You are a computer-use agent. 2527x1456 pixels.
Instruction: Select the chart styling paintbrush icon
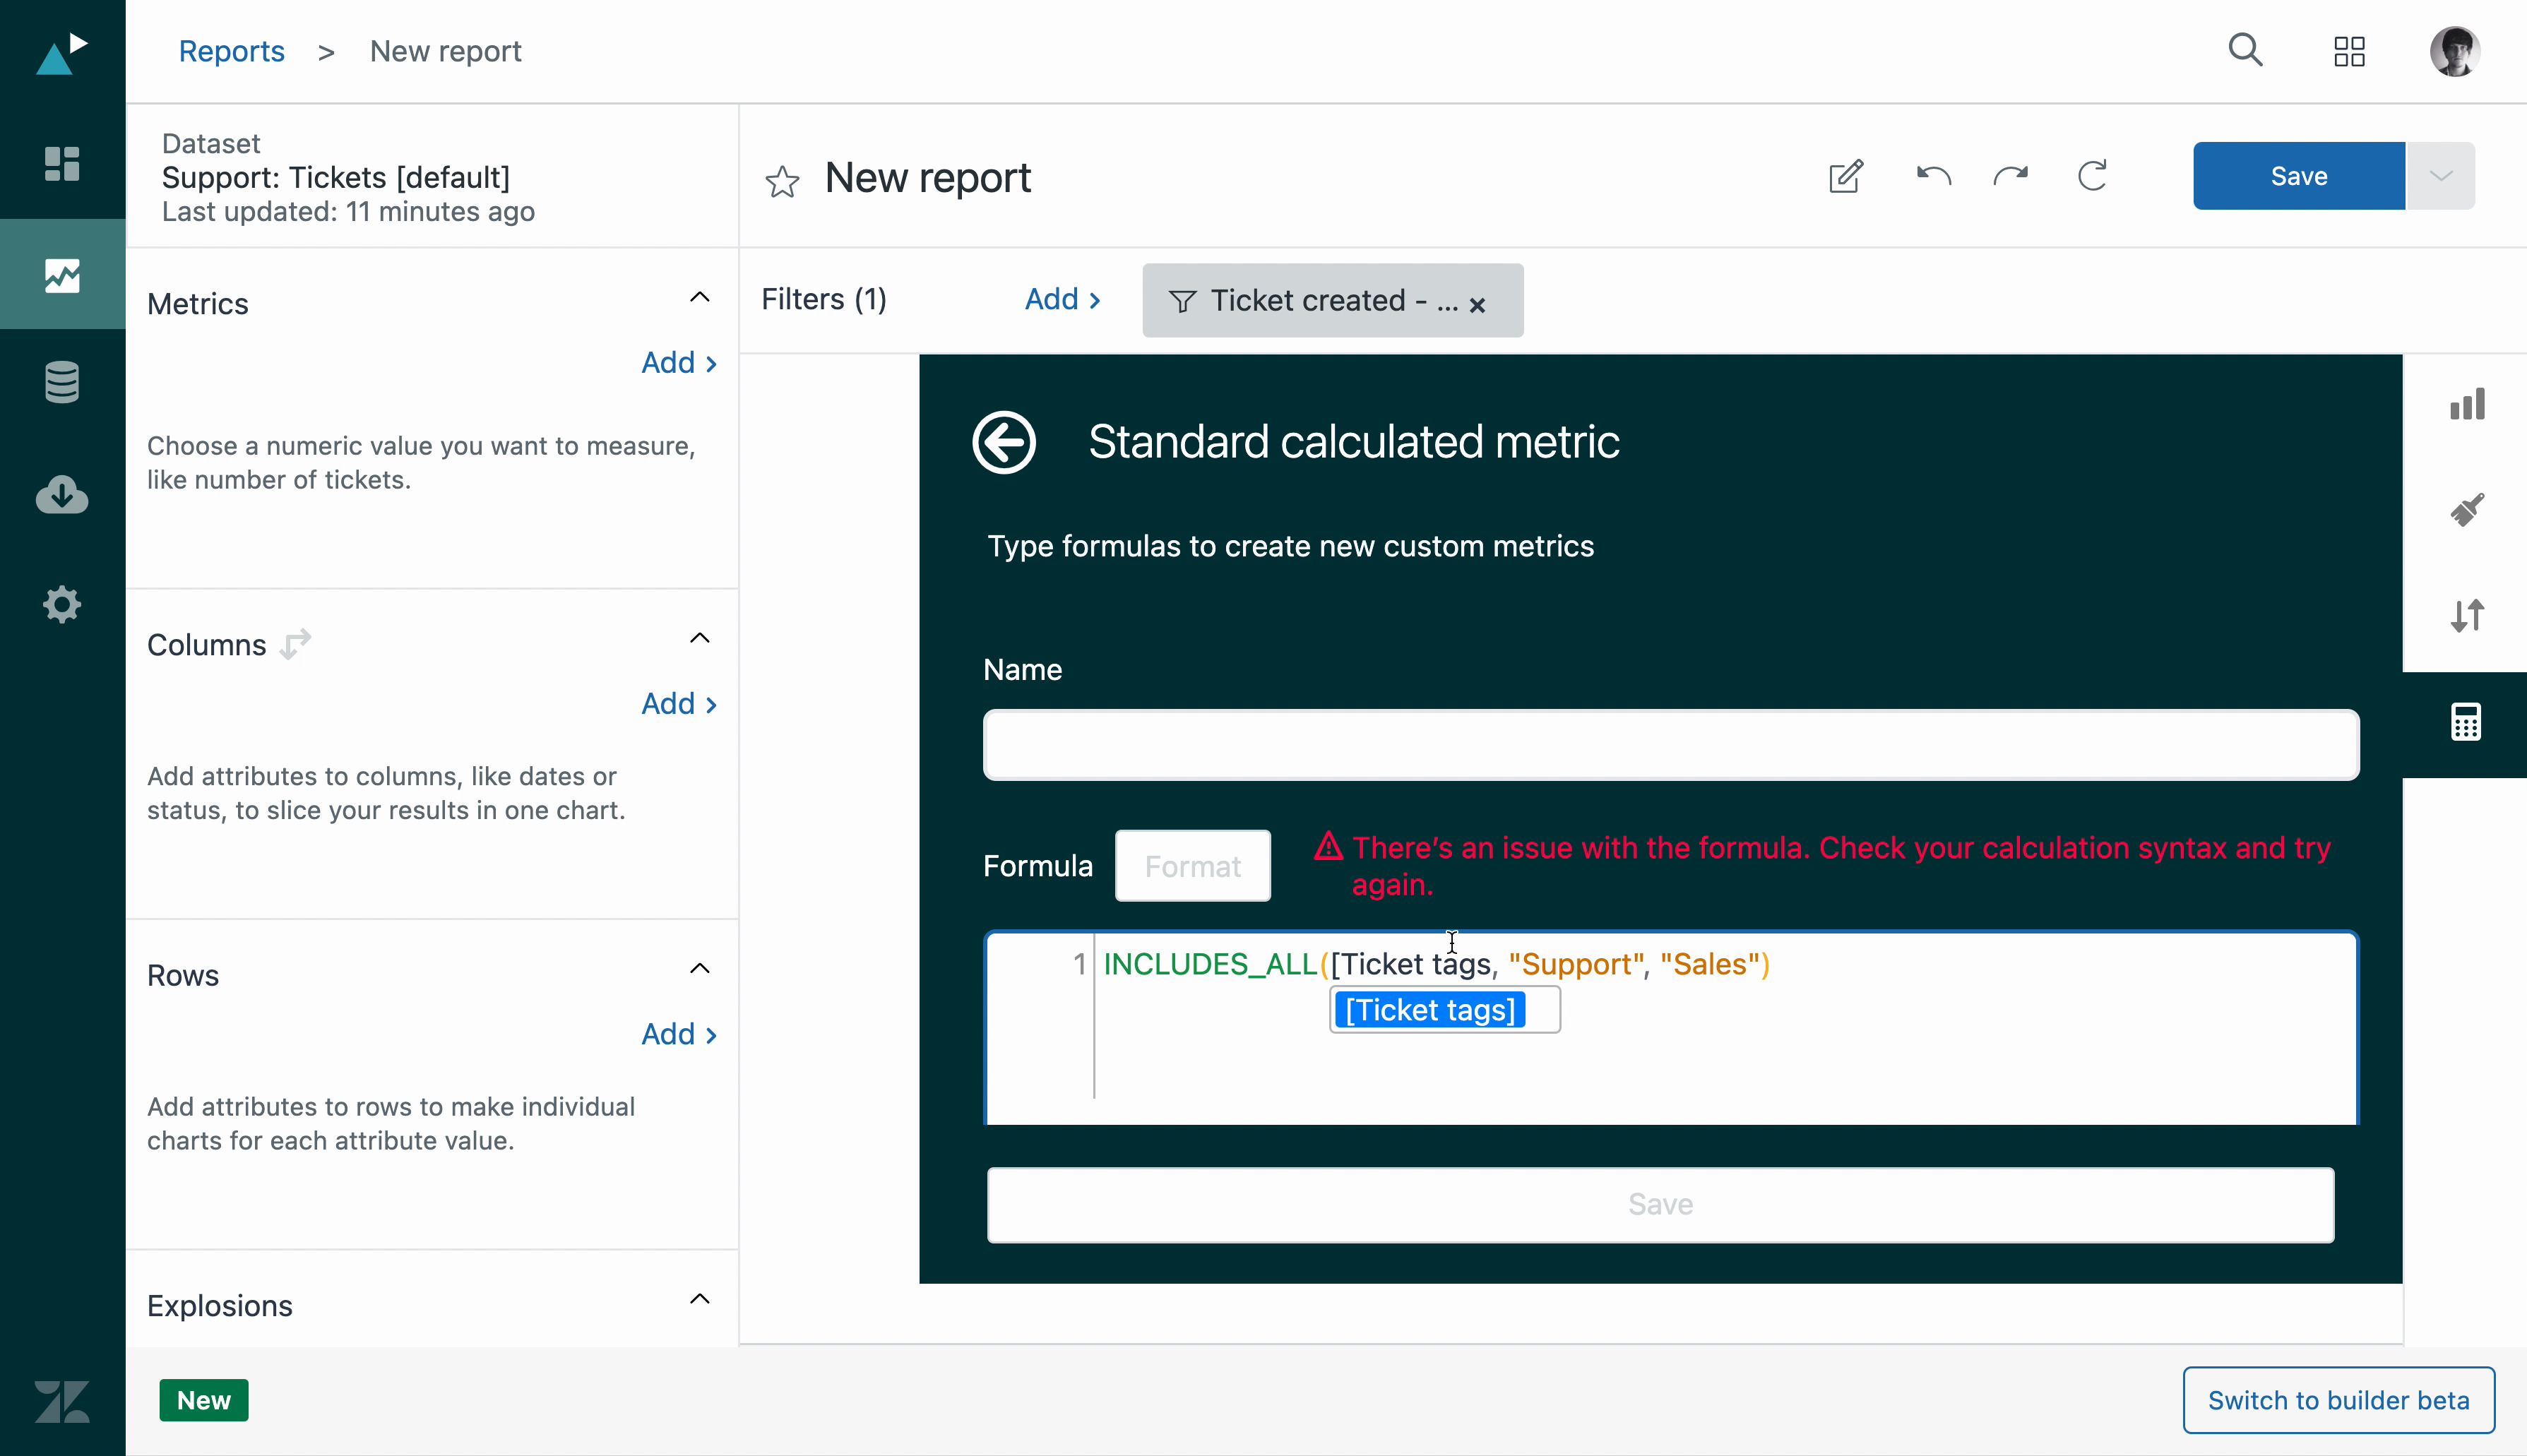(x=2465, y=509)
